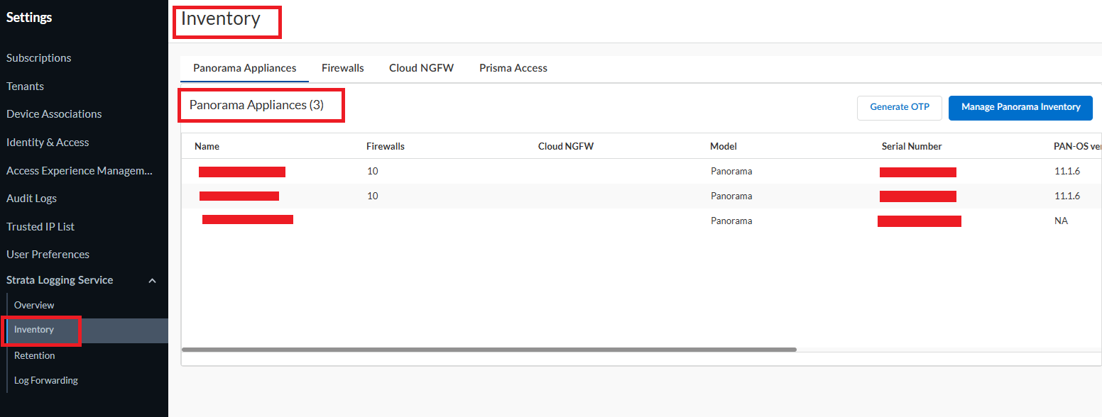Select Overview under Strata Logging Service
1102x417 pixels.
click(x=34, y=305)
